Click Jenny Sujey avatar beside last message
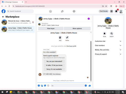The width and height of the screenshot is (126, 94). click(40, 74)
